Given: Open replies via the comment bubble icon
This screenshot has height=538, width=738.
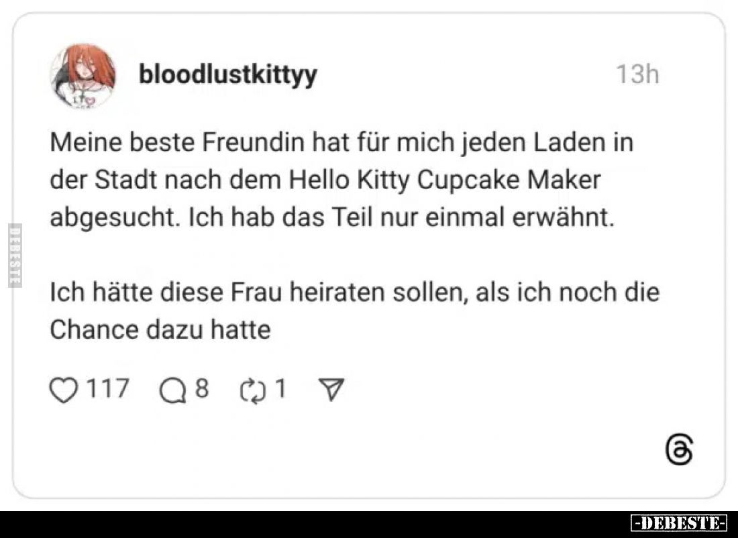Looking at the screenshot, I should coord(174,388).
